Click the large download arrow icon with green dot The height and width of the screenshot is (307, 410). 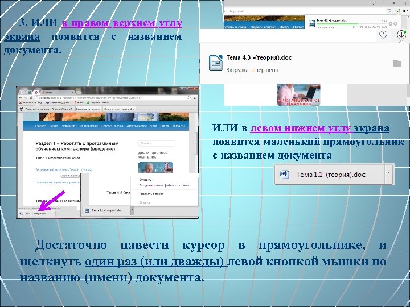tap(401, 35)
